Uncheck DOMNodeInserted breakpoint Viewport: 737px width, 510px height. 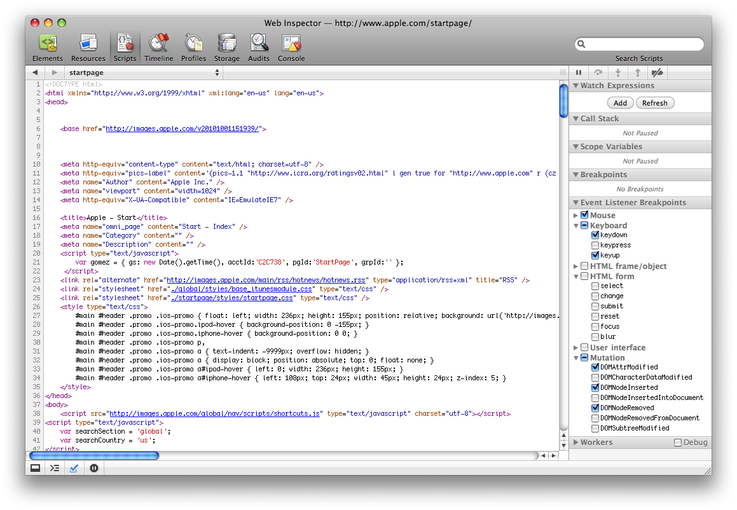click(595, 387)
